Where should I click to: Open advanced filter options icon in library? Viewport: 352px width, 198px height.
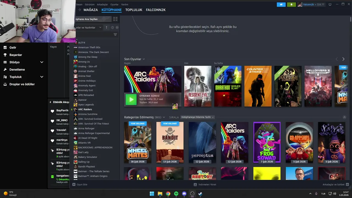tap(115, 35)
